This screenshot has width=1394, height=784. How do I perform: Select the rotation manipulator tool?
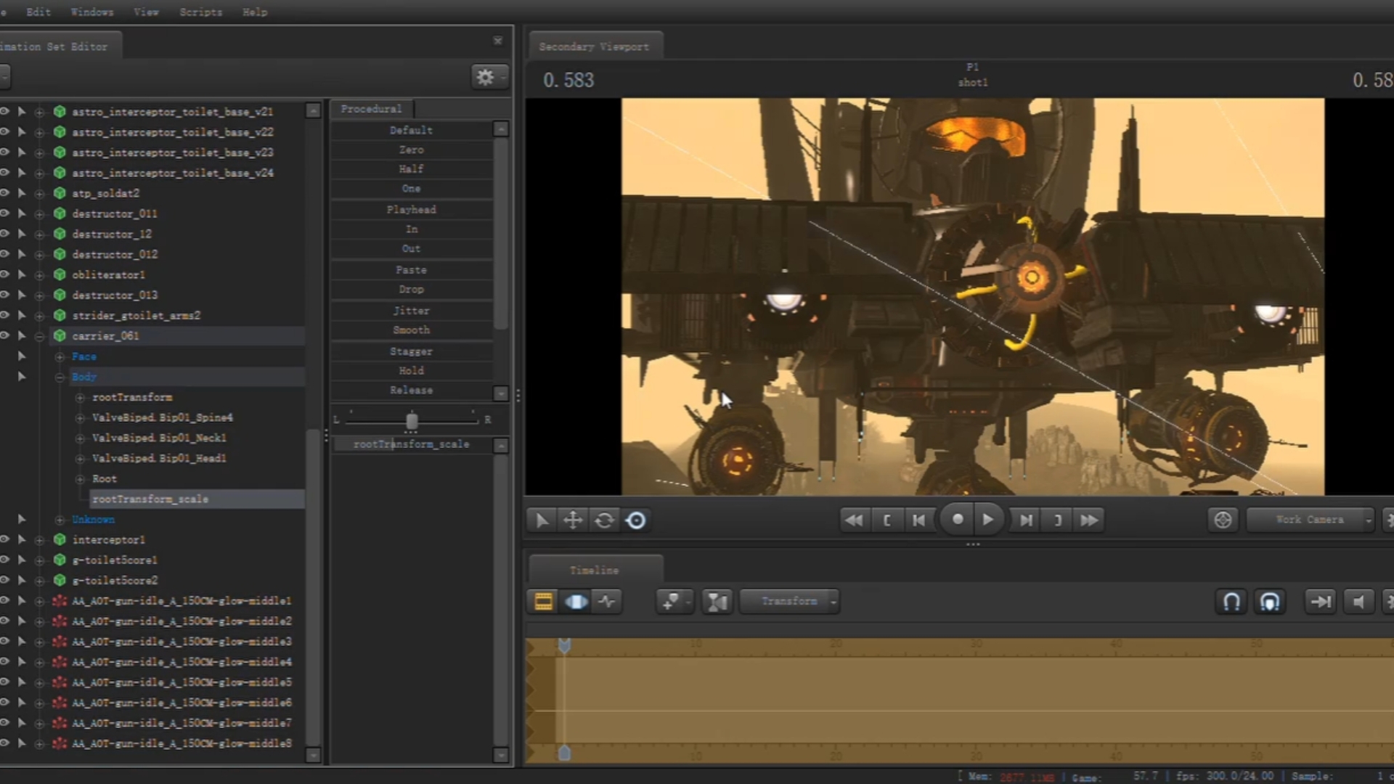coord(604,520)
